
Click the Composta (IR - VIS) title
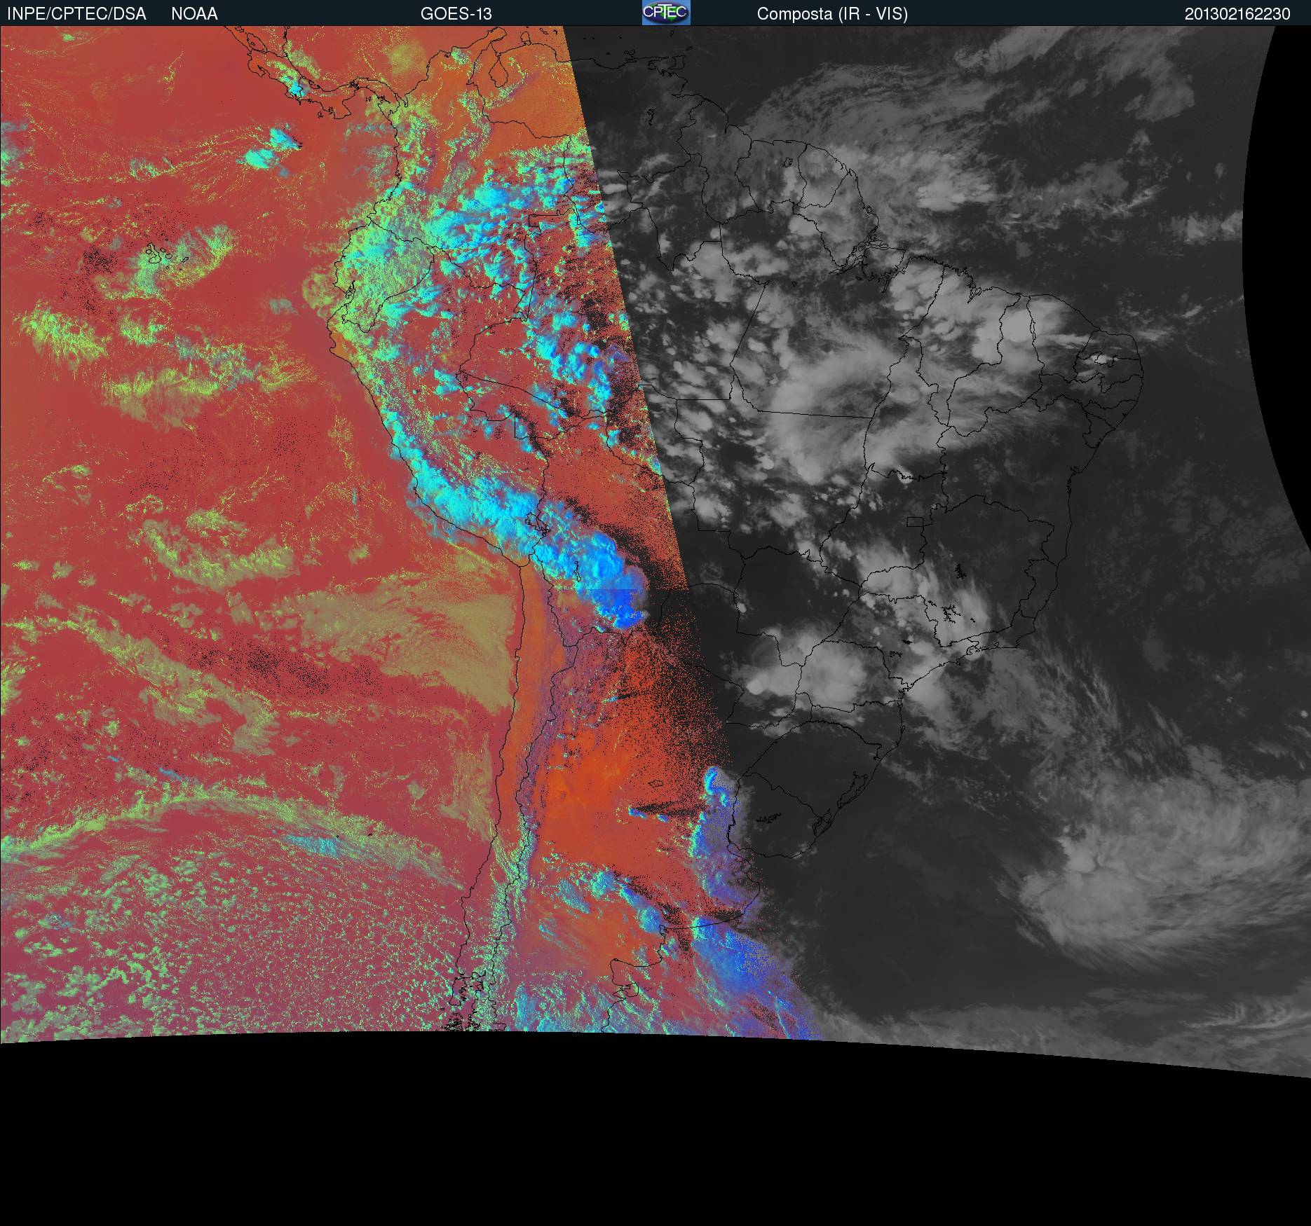tap(832, 14)
